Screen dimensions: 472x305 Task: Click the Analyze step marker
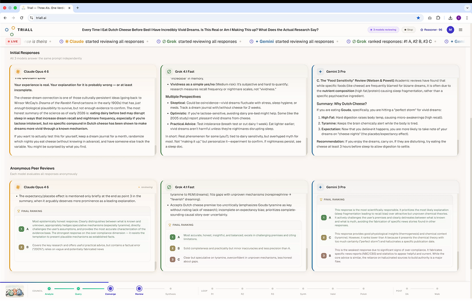tap(49, 288)
